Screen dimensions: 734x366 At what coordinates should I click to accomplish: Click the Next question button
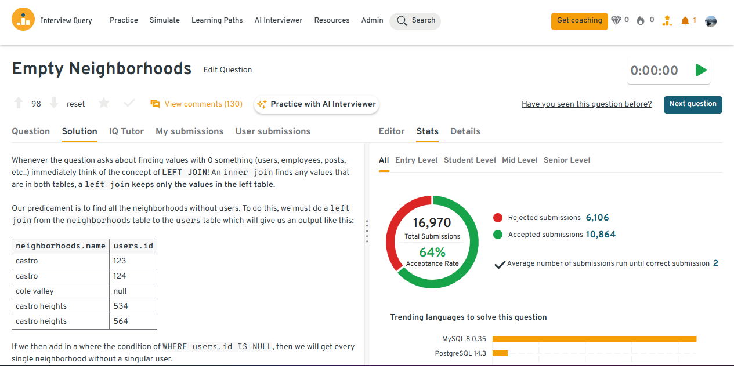pyautogui.click(x=692, y=104)
